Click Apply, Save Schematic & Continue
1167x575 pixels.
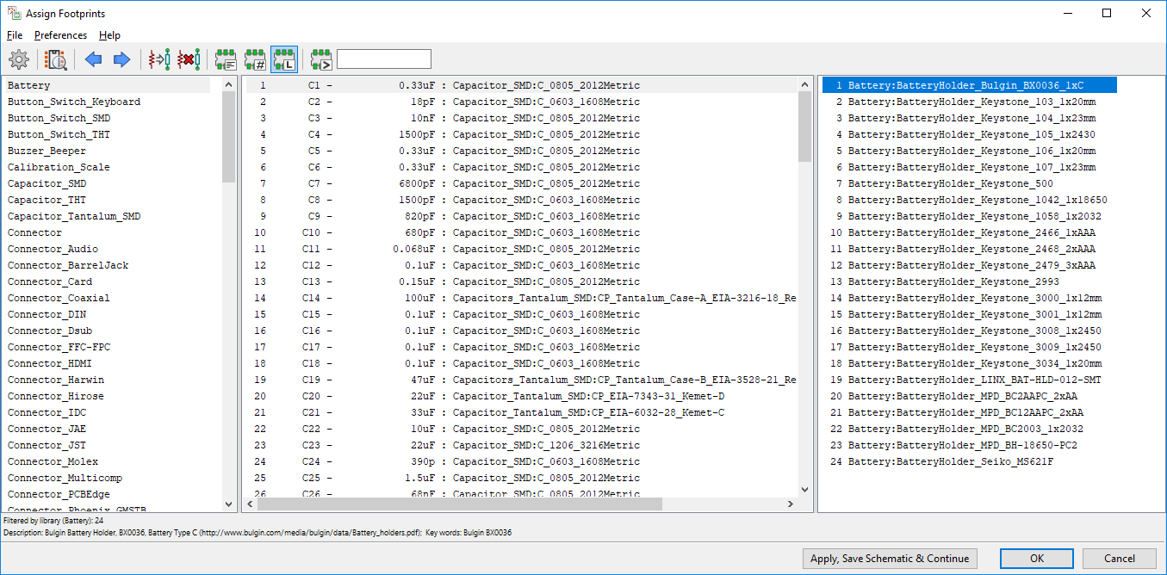(890, 559)
